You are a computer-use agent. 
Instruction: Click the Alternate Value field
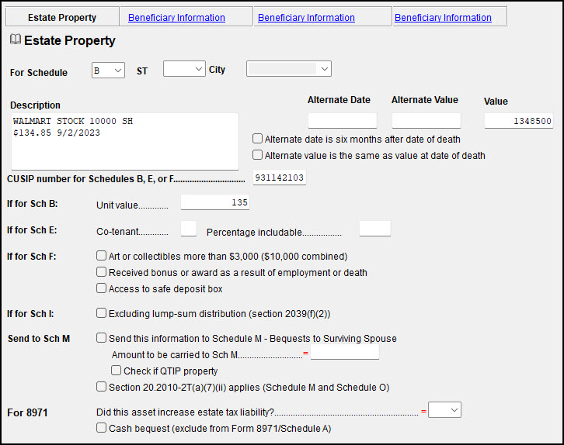pos(426,121)
